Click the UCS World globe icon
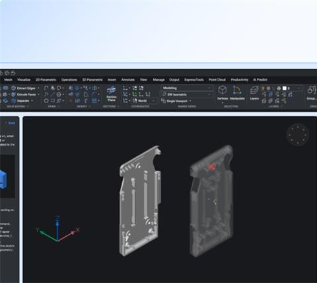The image size is (317, 283). (135, 101)
